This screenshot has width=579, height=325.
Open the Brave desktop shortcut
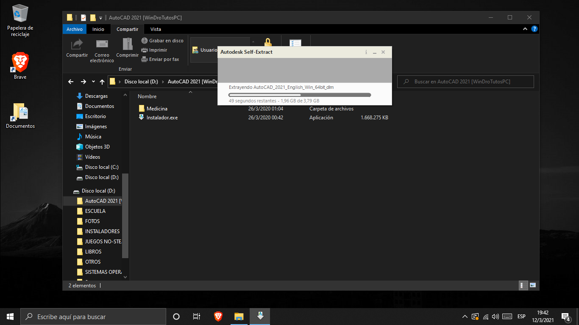(20, 66)
